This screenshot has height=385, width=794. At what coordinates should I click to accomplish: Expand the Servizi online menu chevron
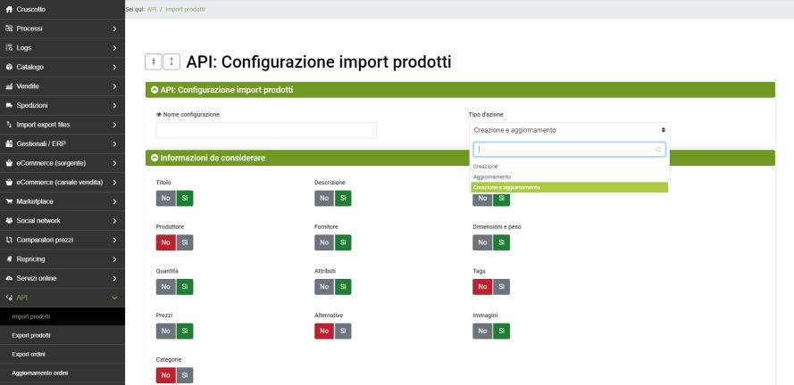pos(115,278)
